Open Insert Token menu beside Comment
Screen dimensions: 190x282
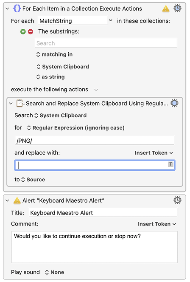pos(157,224)
